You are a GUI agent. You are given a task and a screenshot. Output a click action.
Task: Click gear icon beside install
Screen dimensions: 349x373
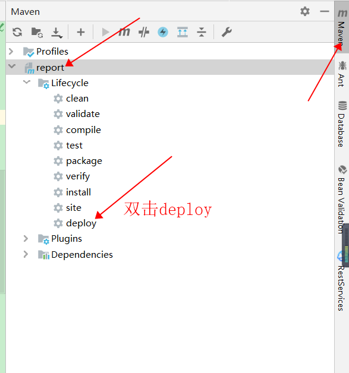58,192
